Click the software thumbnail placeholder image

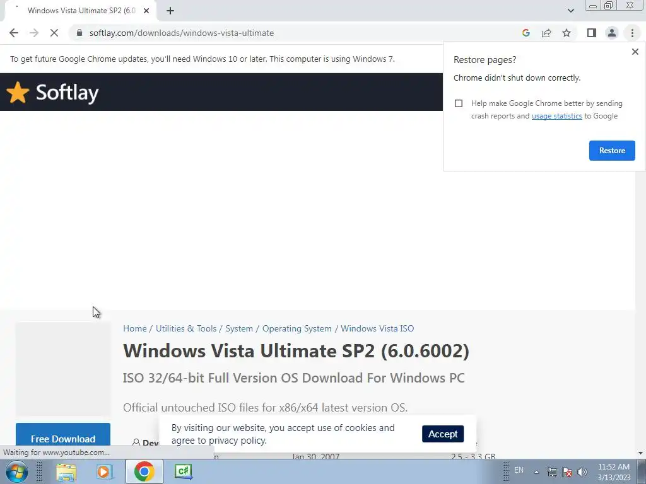click(x=63, y=369)
